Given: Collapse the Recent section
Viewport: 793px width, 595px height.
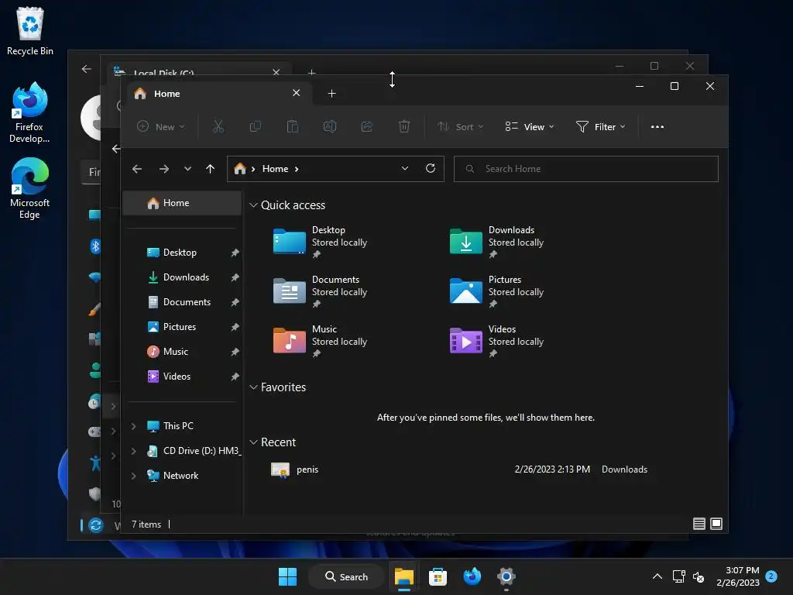Looking at the screenshot, I should pyautogui.click(x=253, y=442).
